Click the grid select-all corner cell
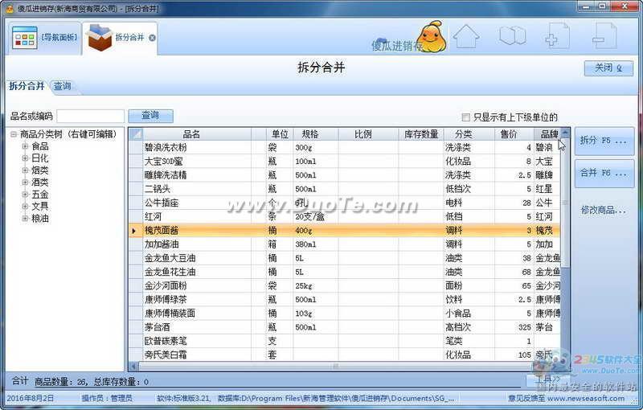The image size is (643, 410). pyautogui.click(x=136, y=134)
